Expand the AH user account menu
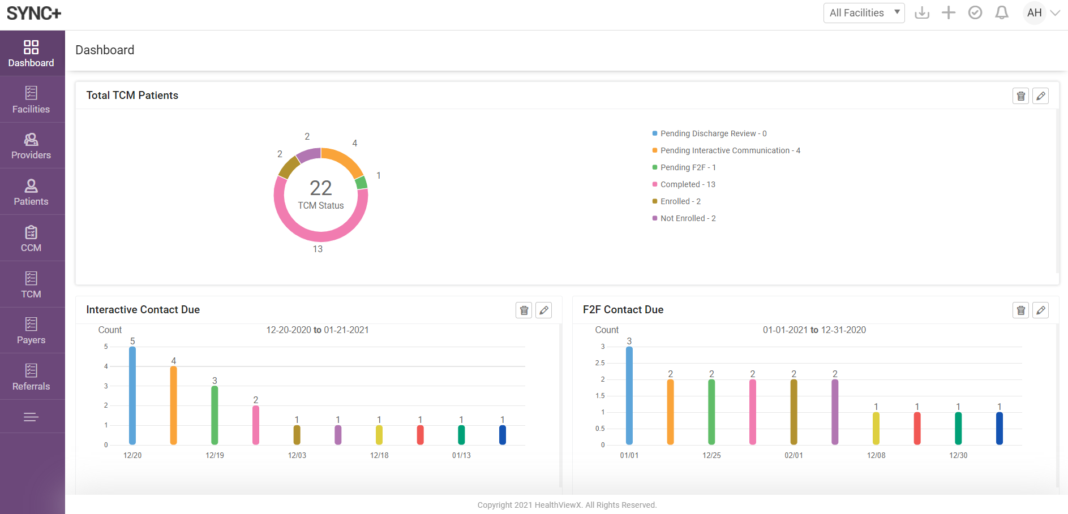The image size is (1068, 514). pos(1043,13)
